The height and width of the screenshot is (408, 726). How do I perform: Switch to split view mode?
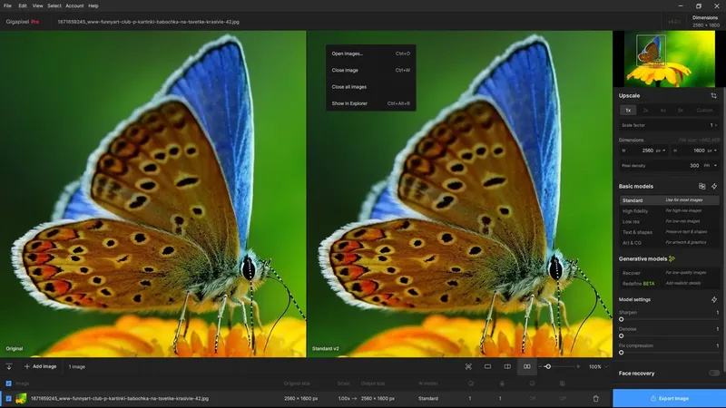click(507, 366)
